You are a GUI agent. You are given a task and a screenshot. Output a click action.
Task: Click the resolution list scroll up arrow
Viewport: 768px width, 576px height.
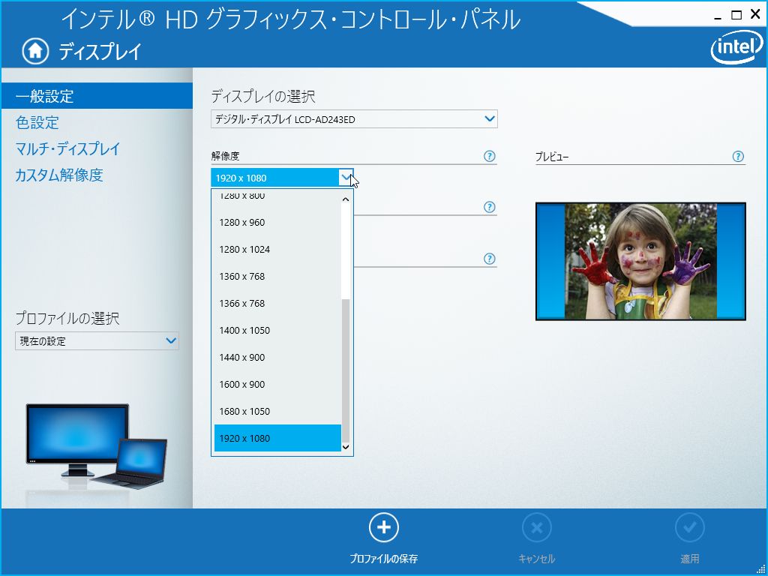pos(346,199)
